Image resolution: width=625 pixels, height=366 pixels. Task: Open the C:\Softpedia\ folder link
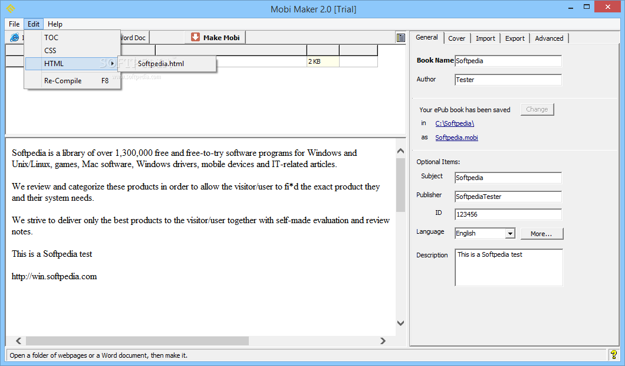coord(455,123)
